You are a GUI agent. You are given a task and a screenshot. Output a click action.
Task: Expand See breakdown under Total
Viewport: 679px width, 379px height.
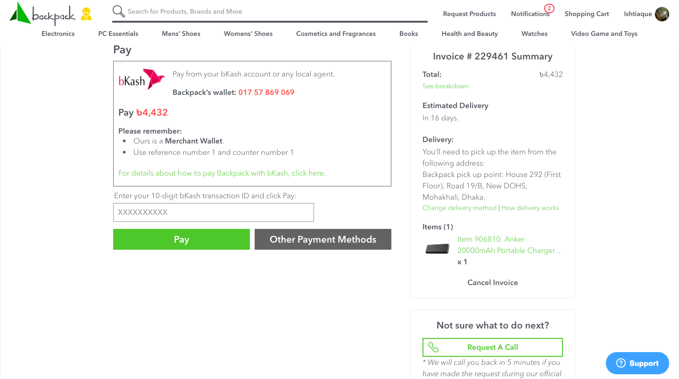(x=446, y=86)
